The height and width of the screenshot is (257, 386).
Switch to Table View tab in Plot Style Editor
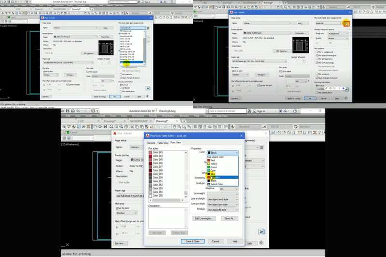point(163,143)
